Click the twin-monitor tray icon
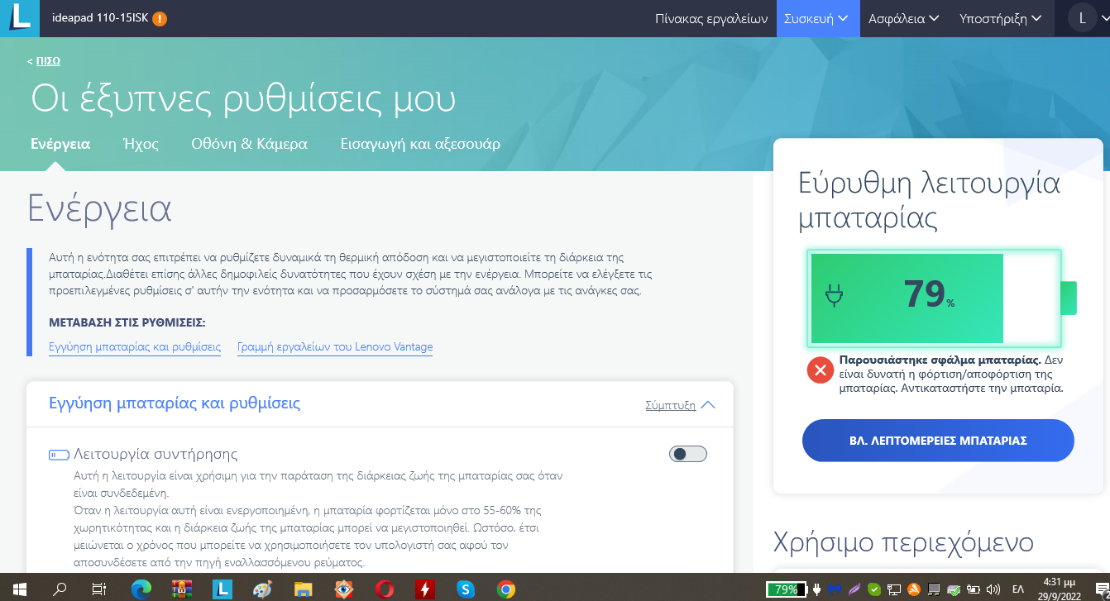 point(933,589)
